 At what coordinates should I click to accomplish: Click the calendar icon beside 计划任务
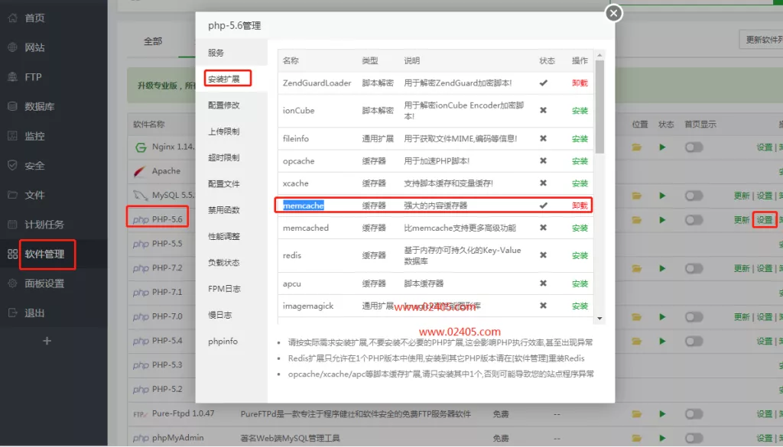12,224
